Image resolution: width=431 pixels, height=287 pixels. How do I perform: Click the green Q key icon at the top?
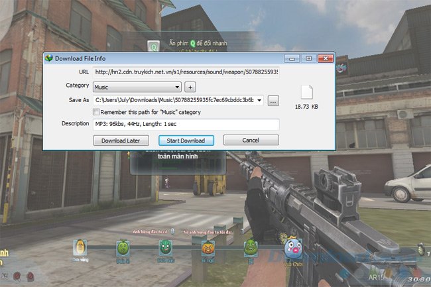tap(154, 47)
